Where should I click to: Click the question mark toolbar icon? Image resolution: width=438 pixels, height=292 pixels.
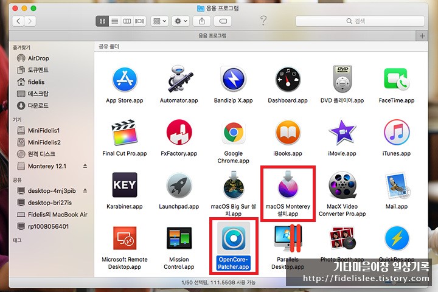[x=263, y=21]
